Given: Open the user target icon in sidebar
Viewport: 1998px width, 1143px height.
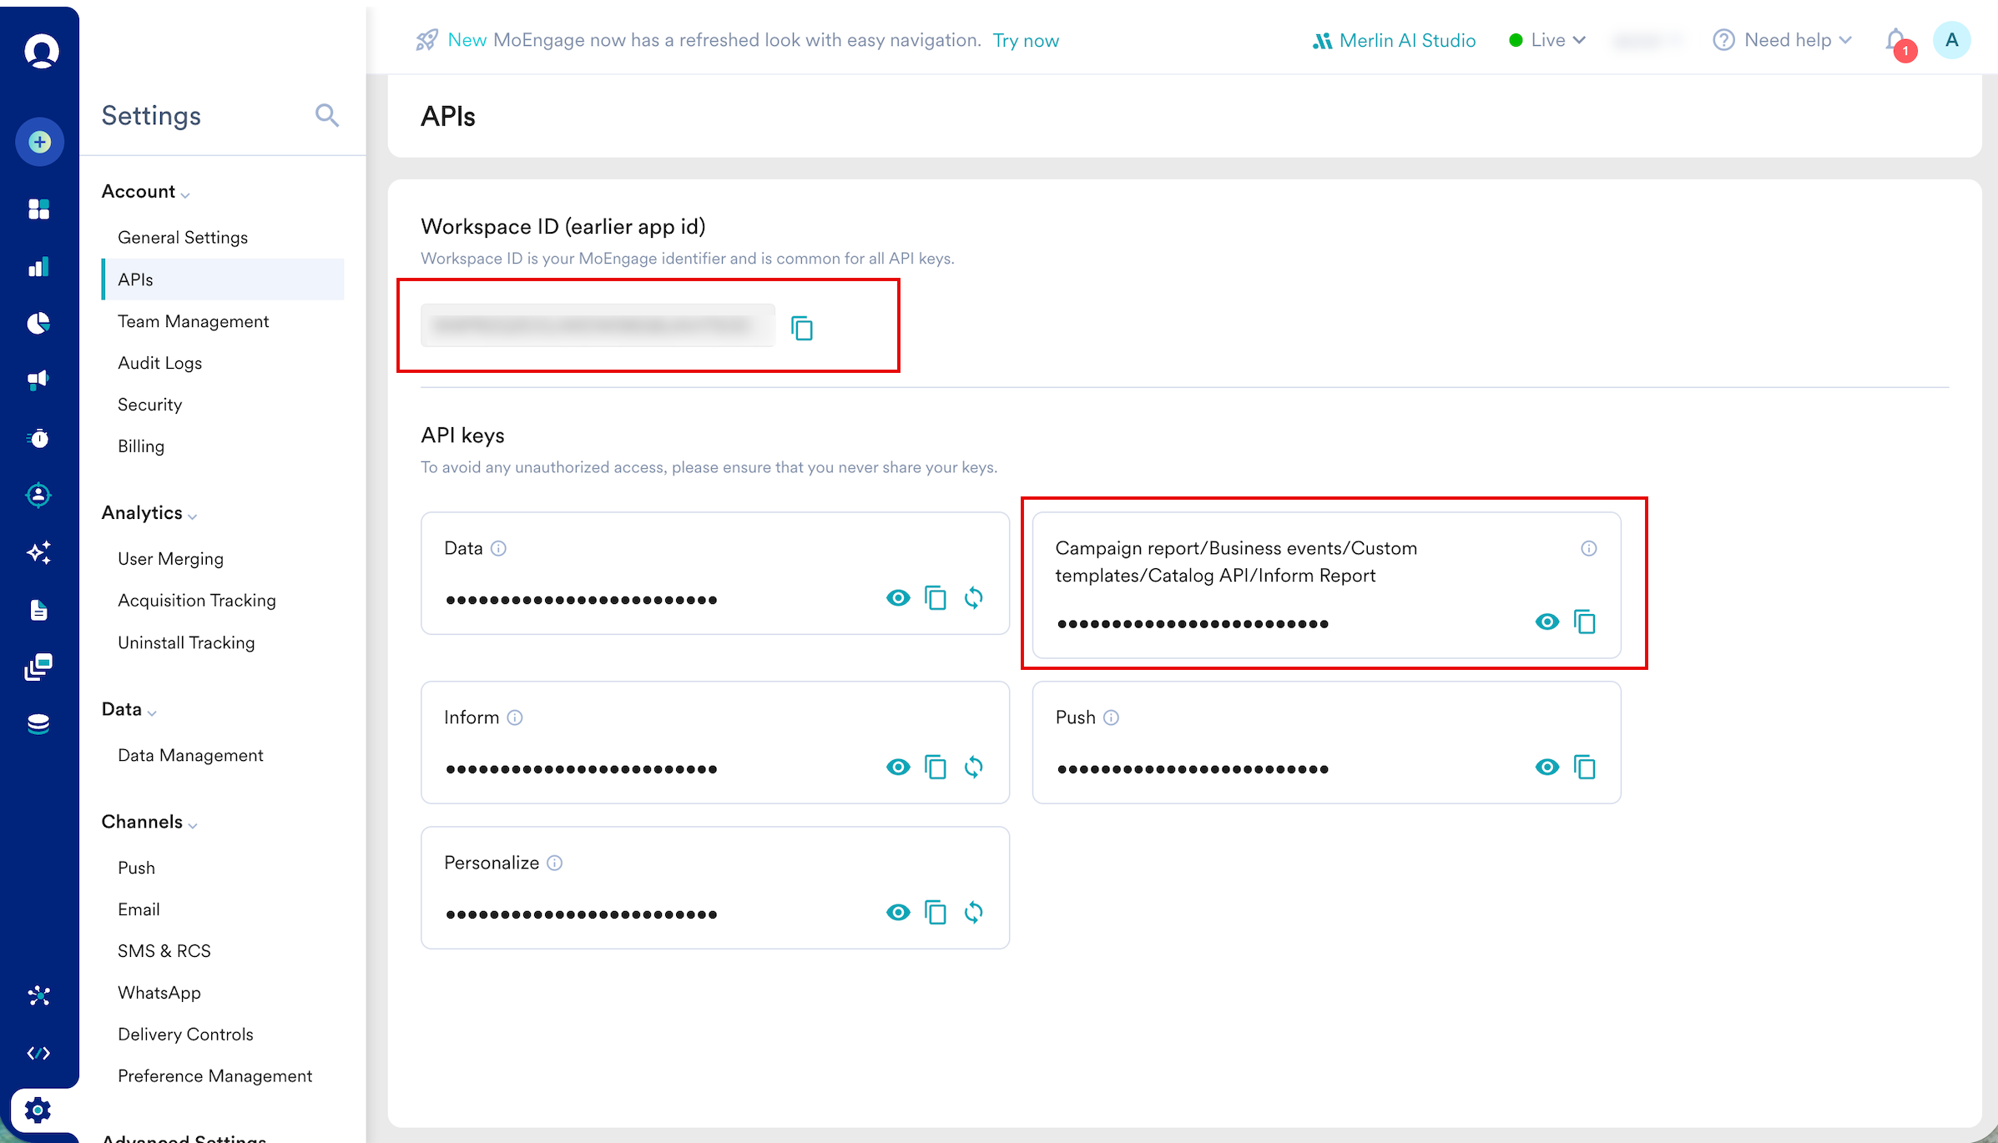Looking at the screenshot, I should (x=39, y=496).
